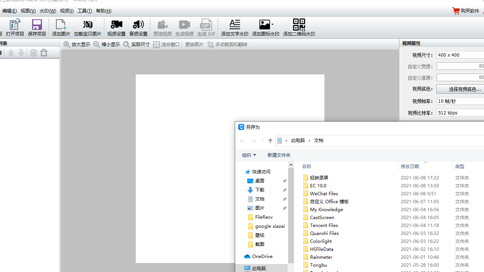The height and width of the screenshot is (272, 484).
Task: Save the project using 保存项目 icon
Action: [37, 28]
